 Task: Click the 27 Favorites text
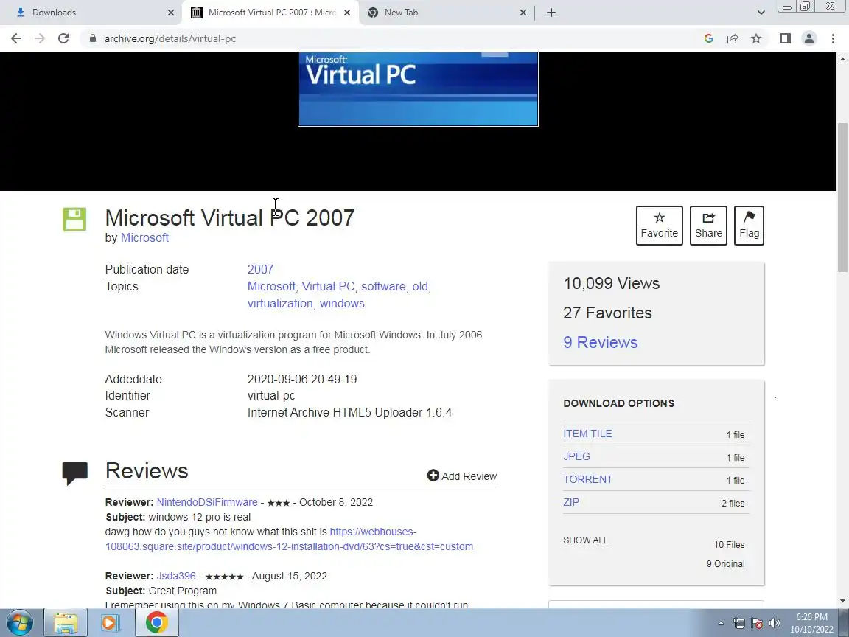point(607,313)
